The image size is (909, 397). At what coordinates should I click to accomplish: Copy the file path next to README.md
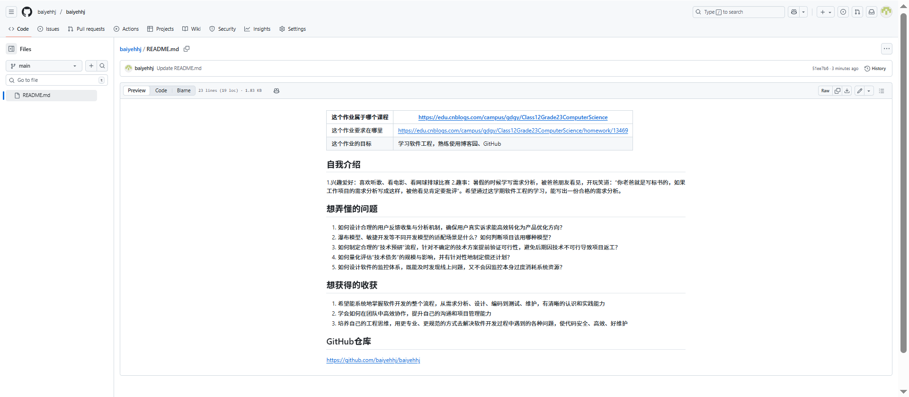coord(187,49)
